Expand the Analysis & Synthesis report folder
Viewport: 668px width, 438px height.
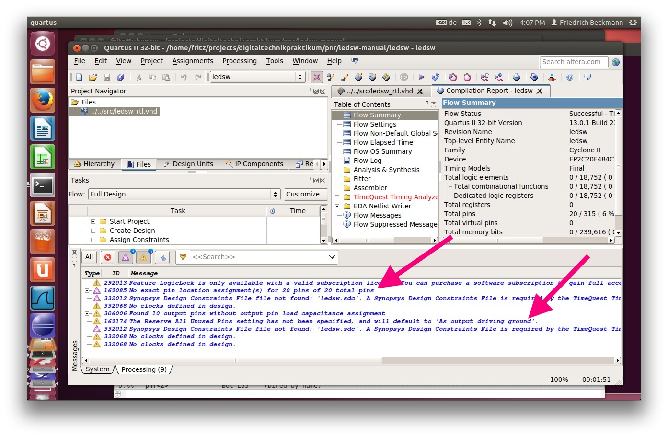coord(337,170)
